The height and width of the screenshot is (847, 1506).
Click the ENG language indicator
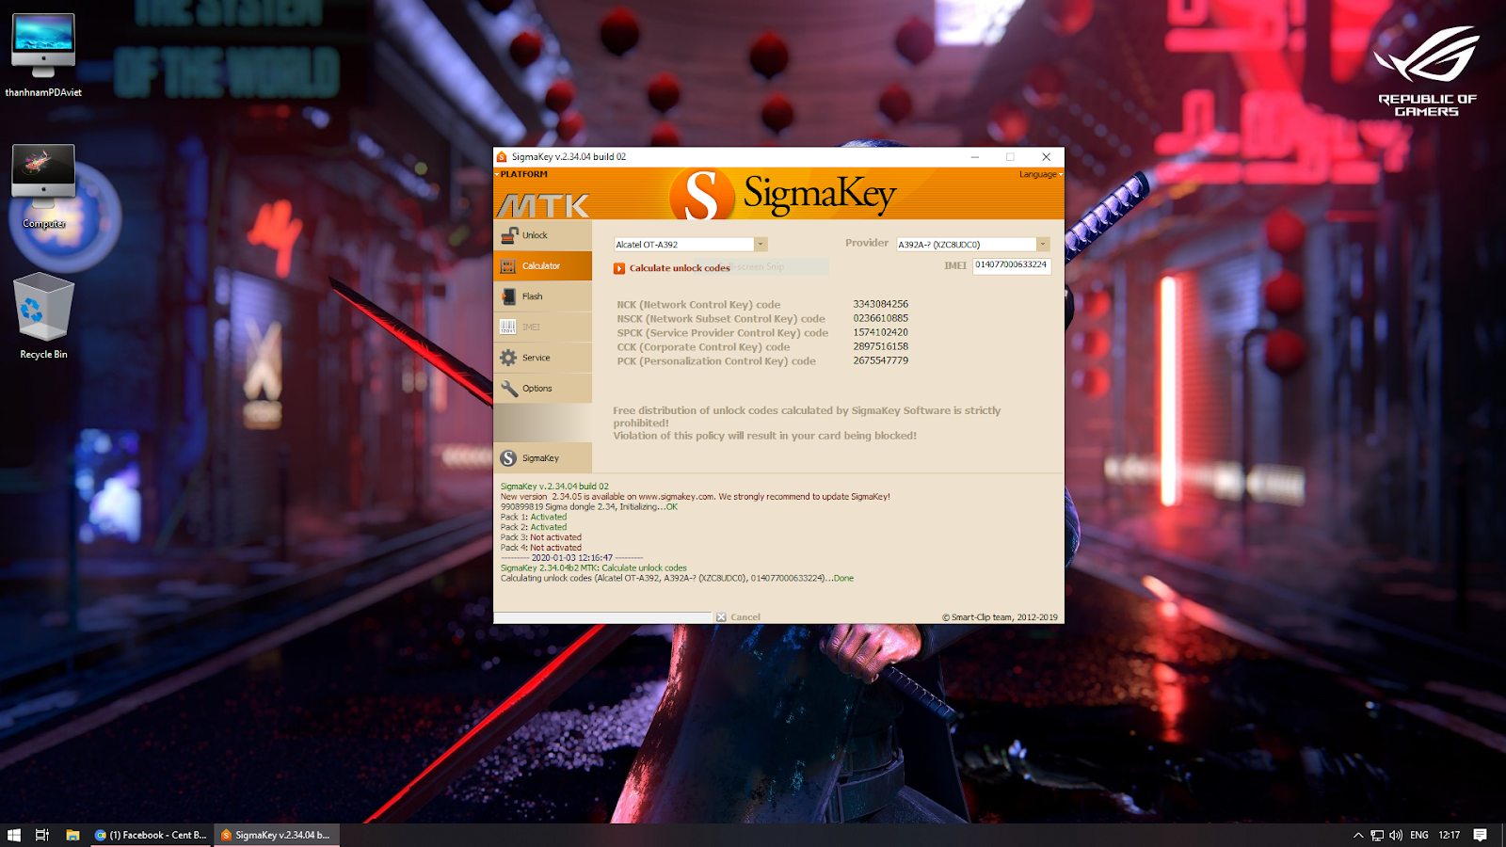1419,835
